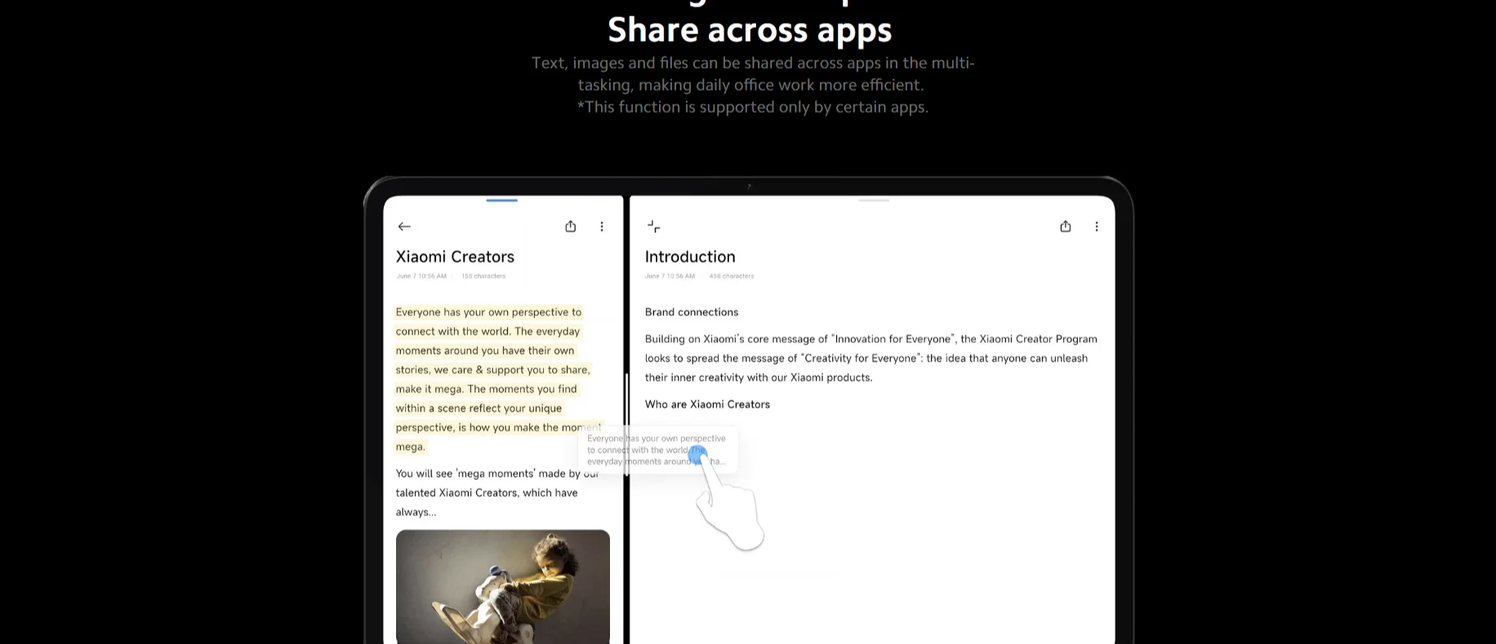
Task: Tap the gray handle above right app pane
Action: coord(874,200)
